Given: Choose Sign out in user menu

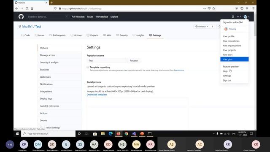Looking at the screenshot, I should point(235,81).
